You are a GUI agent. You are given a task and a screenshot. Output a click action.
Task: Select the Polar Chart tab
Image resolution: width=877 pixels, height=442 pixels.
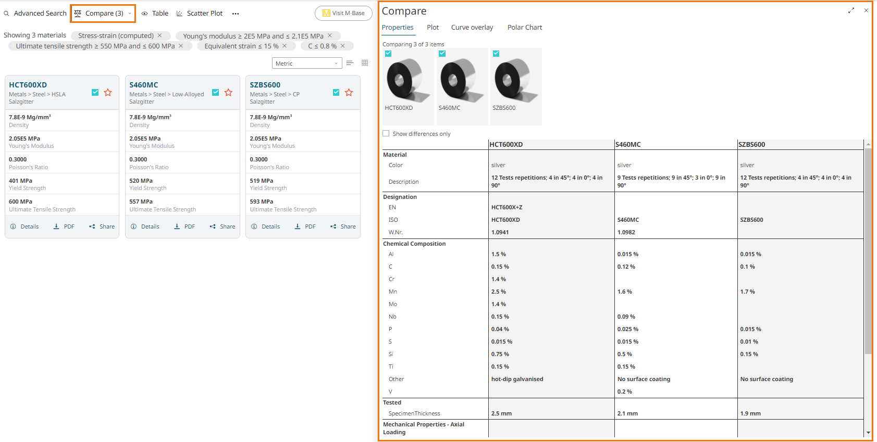coord(525,28)
